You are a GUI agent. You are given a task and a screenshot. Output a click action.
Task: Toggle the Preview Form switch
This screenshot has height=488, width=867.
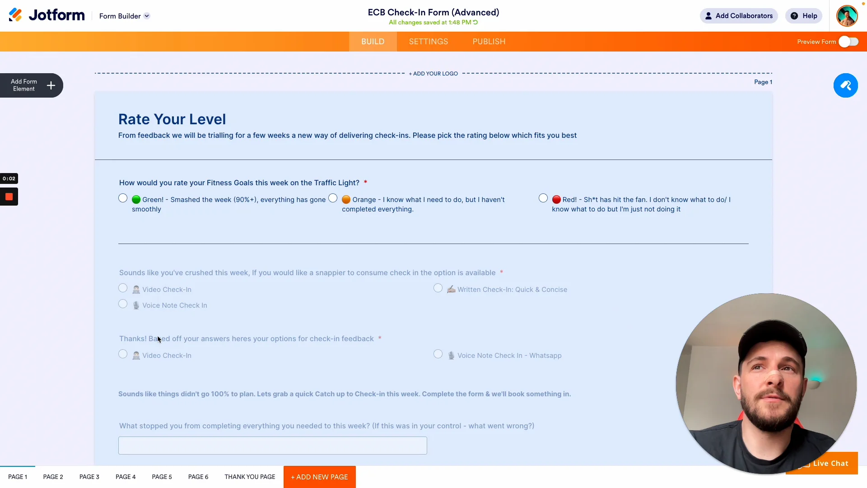[848, 42]
